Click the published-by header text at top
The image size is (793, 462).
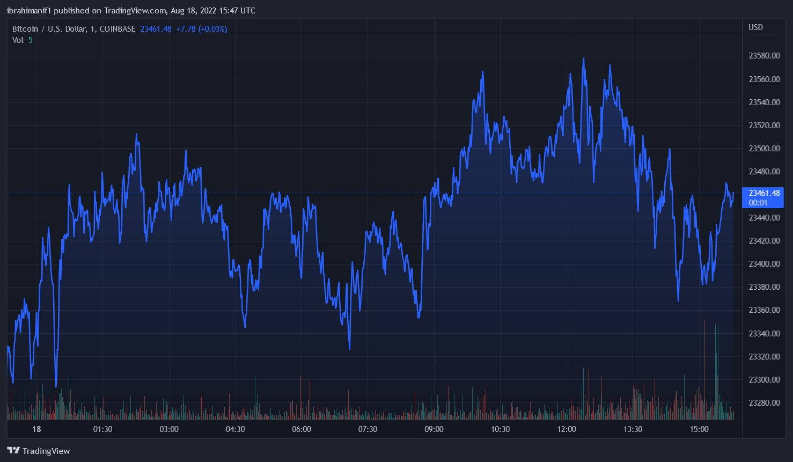click(x=131, y=11)
